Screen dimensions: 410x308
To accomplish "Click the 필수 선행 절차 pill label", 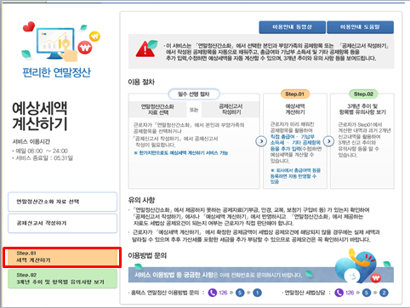I will [194, 94].
